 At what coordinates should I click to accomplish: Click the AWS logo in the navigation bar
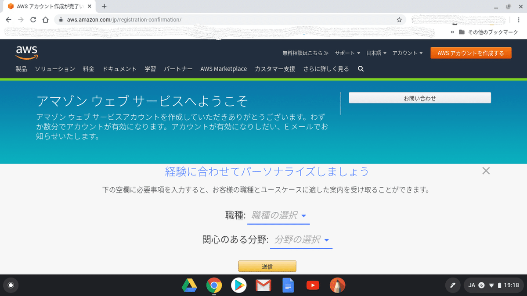(26, 51)
